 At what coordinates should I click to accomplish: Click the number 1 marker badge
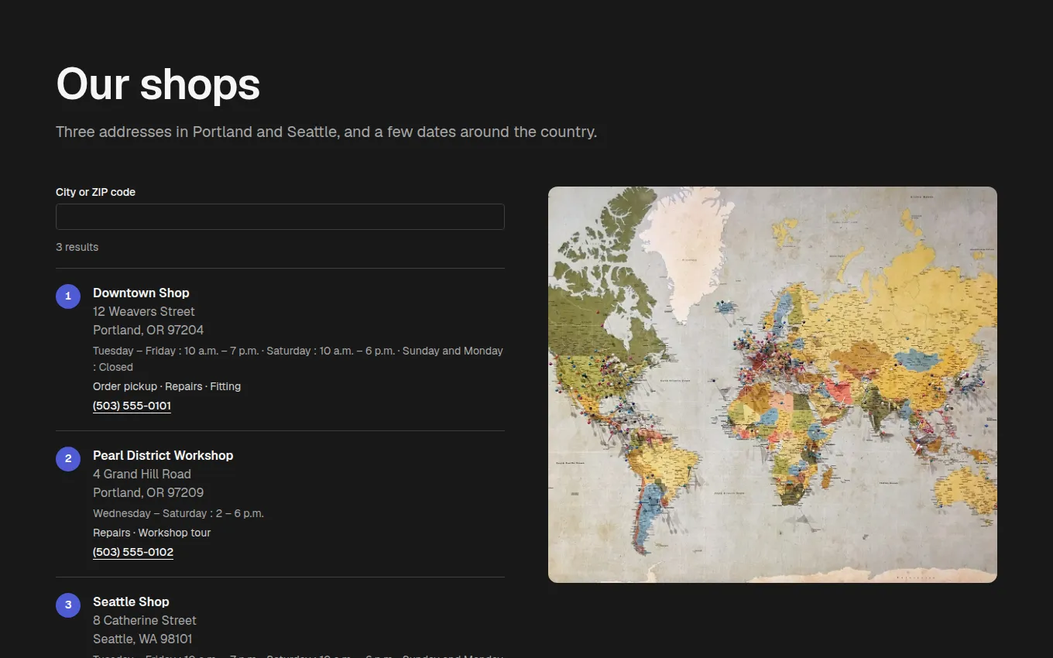[x=68, y=296]
